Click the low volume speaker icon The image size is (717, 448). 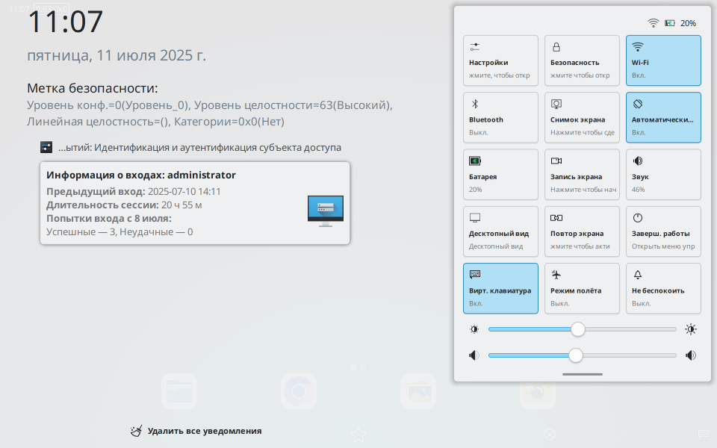(474, 355)
